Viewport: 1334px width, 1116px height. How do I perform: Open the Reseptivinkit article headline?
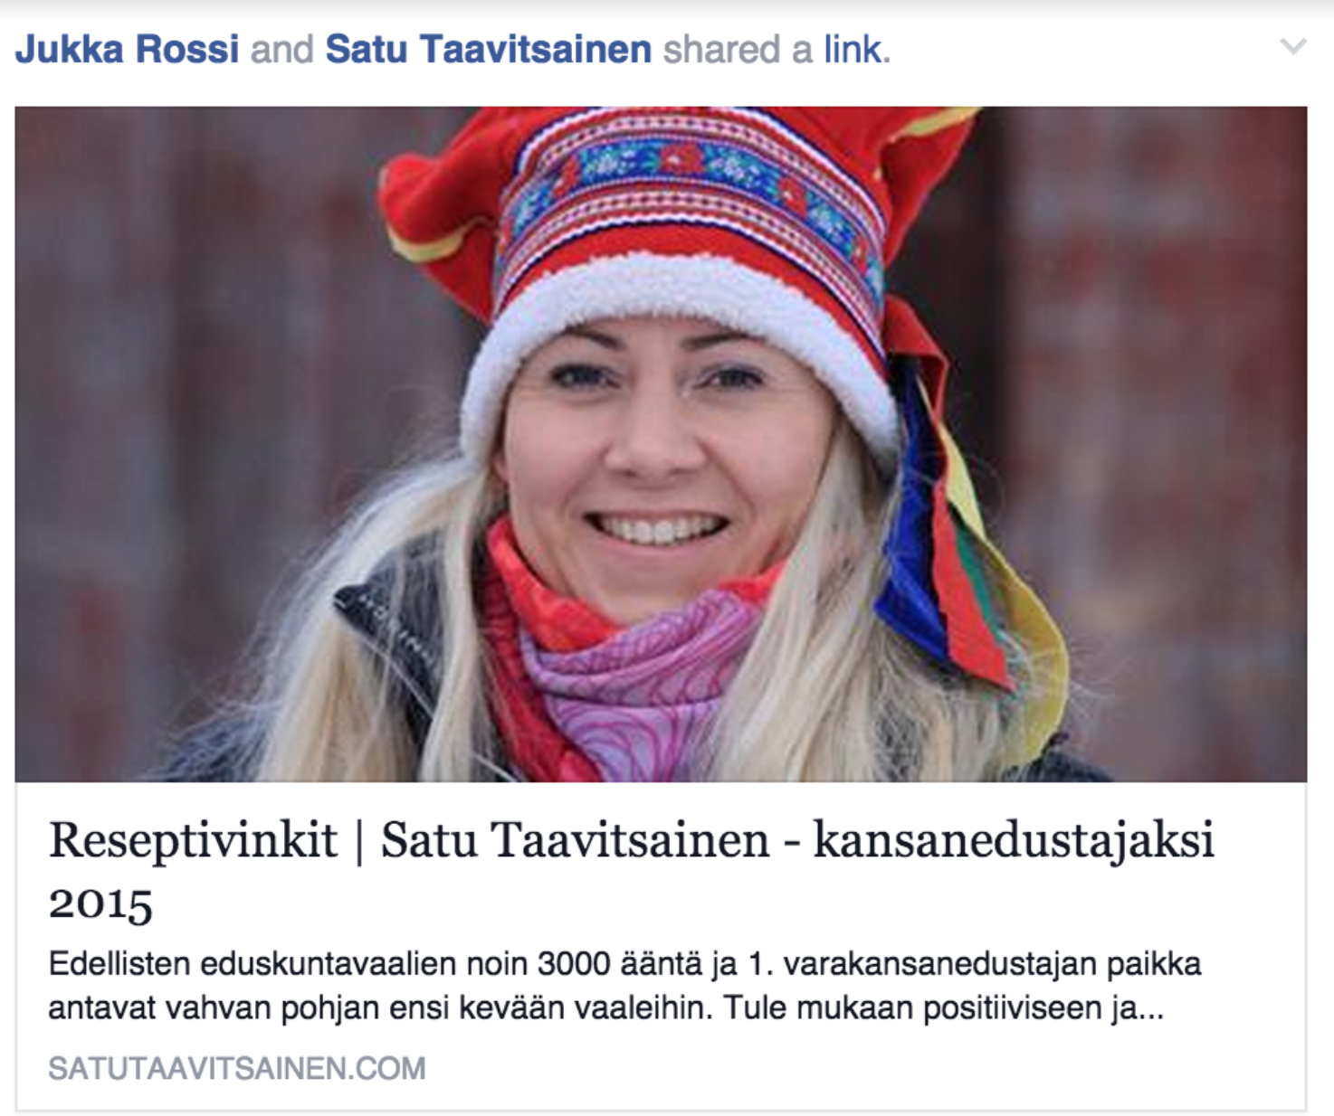click(631, 870)
